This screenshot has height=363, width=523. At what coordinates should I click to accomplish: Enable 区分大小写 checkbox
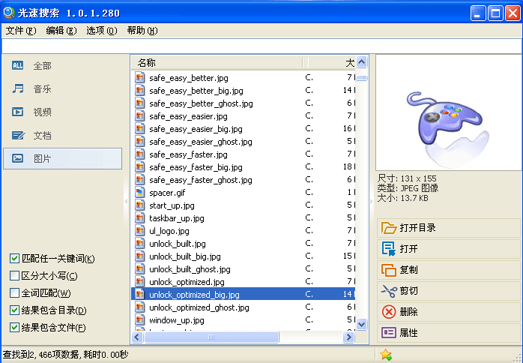click(14, 276)
